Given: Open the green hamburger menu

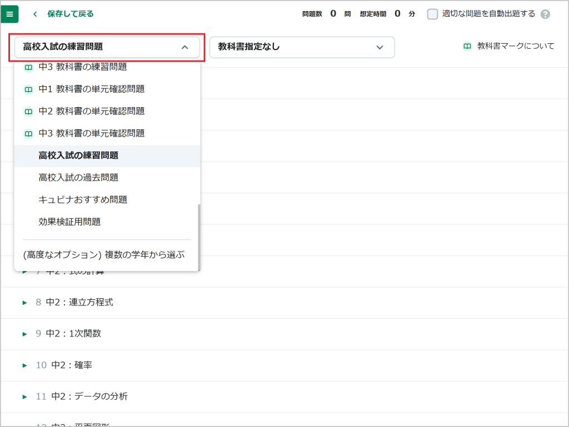Looking at the screenshot, I should click(x=10, y=14).
